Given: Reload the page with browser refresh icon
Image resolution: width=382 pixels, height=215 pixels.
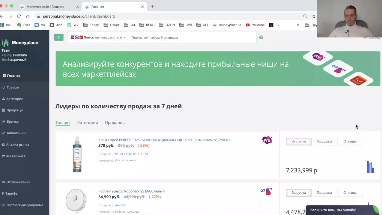Looking at the screenshot, I should pos(19,16).
